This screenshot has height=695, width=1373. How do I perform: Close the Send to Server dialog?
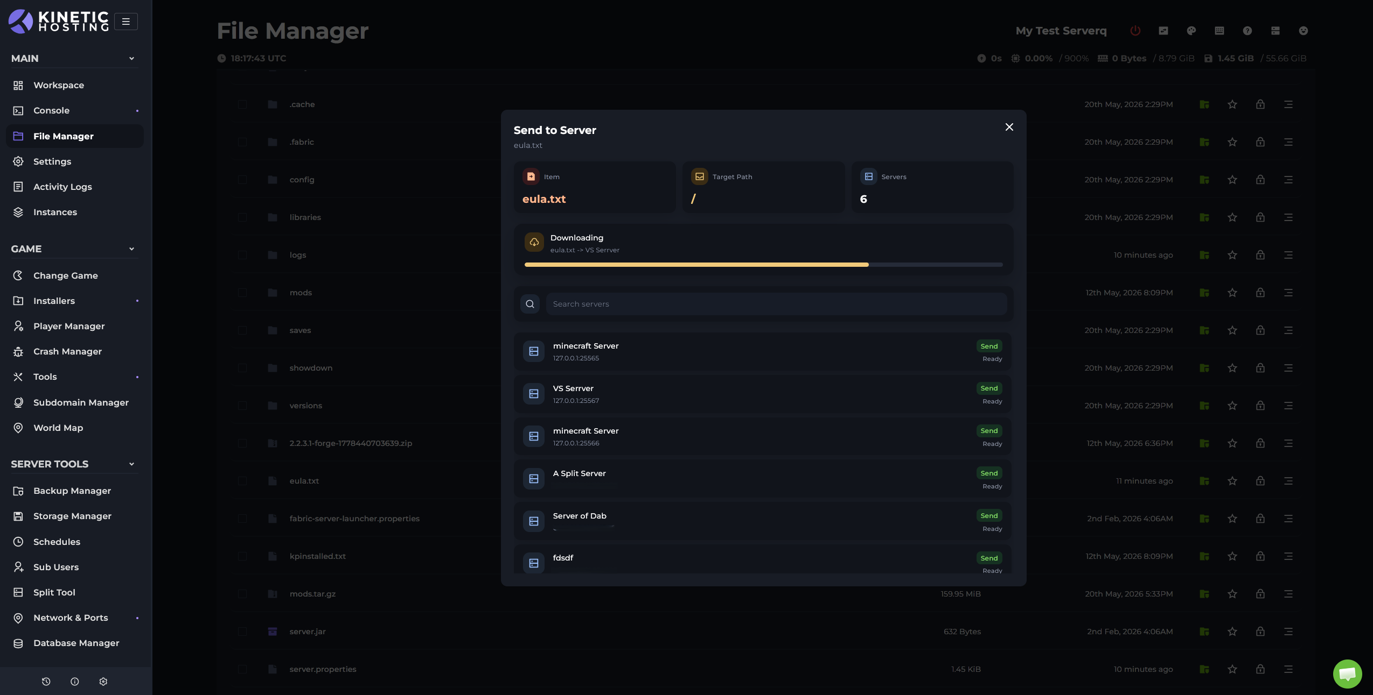coord(1009,127)
